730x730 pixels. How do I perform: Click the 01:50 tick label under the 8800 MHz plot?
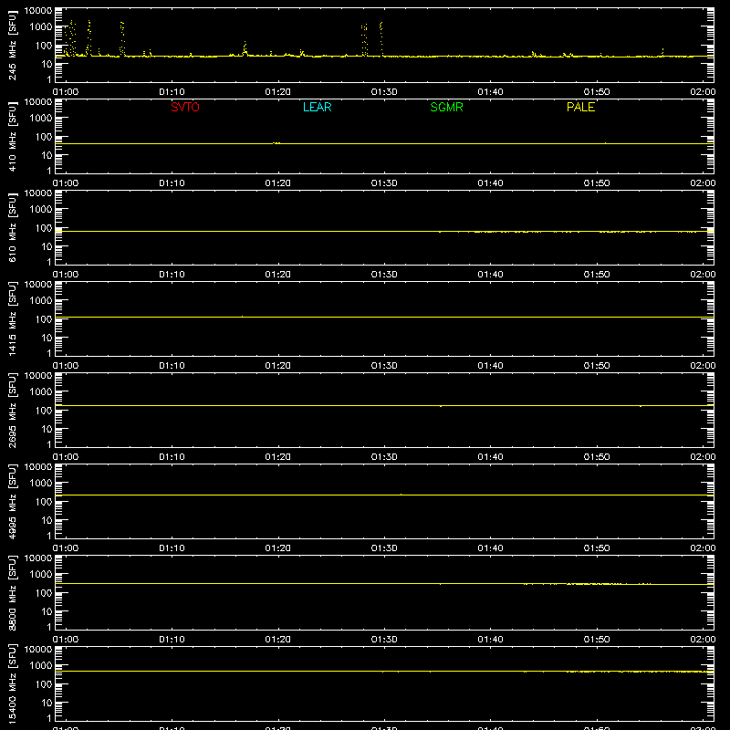[x=597, y=640]
